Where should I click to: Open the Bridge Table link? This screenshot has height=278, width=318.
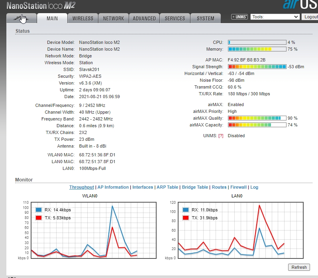point(195,187)
